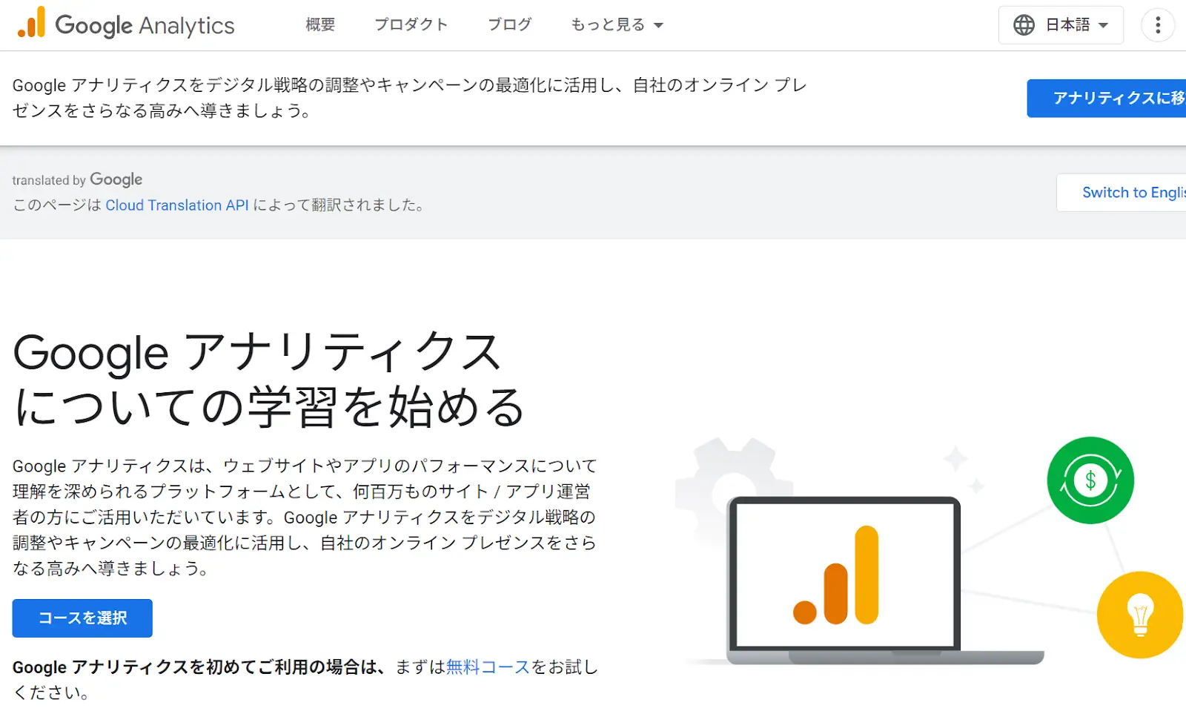Click the heading Google アナリティクス についての学習を始める

[x=269, y=379]
